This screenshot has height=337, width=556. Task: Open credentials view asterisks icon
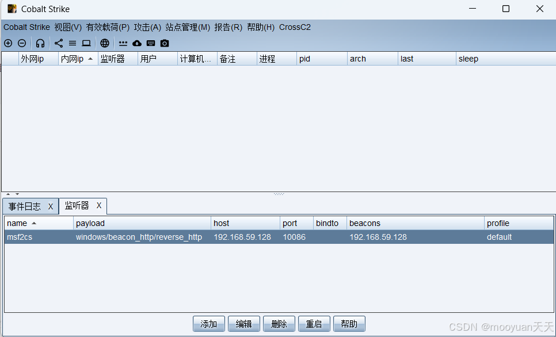[x=123, y=43]
